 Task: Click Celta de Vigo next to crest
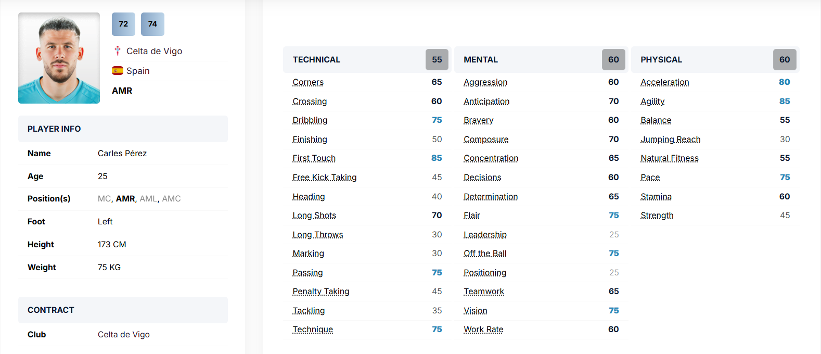[154, 51]
